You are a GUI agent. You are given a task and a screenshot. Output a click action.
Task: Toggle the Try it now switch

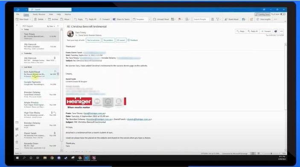[x=283, y=14]
